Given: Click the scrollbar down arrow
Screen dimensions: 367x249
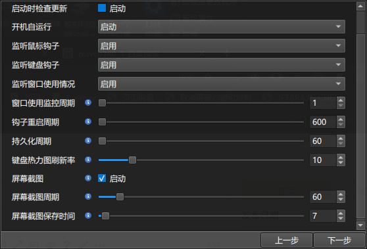Looking at the screenshot, I should click(x=360, y=225).
